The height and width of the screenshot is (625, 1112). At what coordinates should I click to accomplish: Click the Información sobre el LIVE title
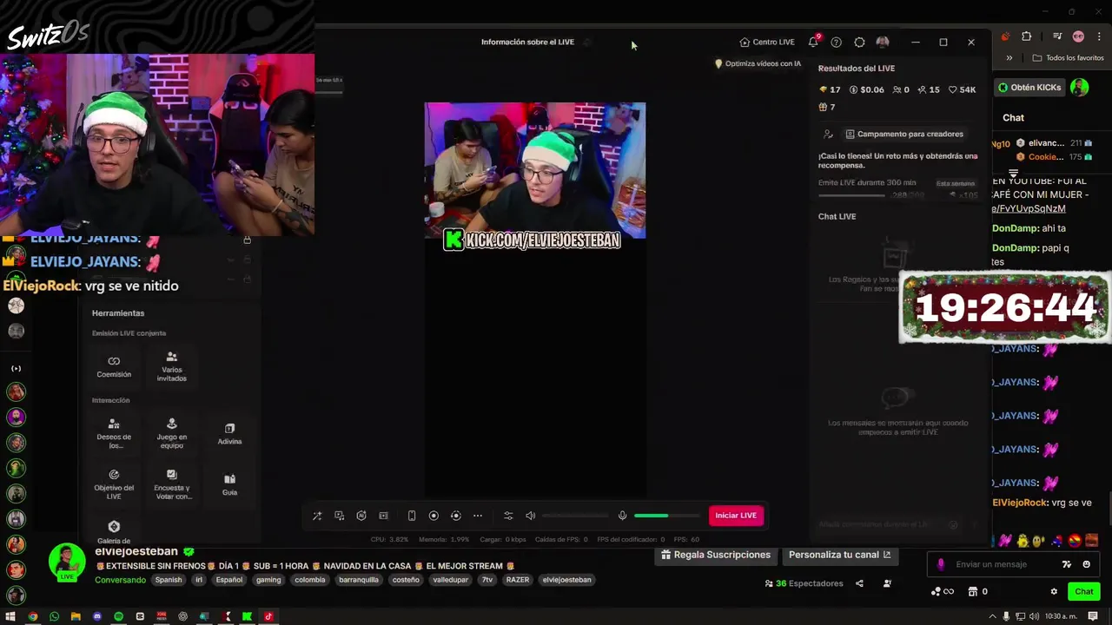click(x=527, y=42)
